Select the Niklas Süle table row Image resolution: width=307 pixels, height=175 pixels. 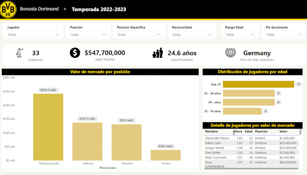coord(251,143)
